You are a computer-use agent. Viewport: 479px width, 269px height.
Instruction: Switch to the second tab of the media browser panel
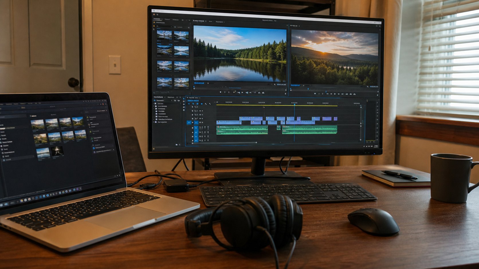[167, 19]
